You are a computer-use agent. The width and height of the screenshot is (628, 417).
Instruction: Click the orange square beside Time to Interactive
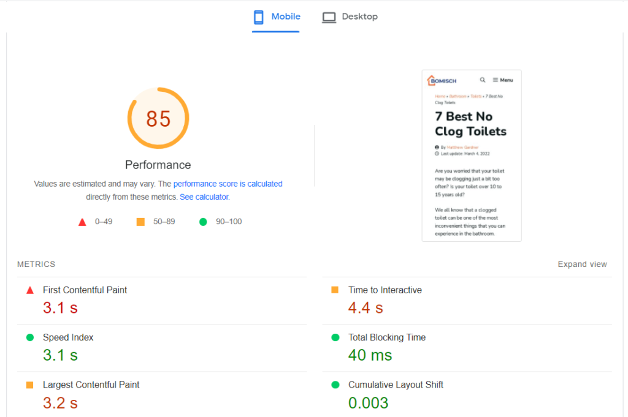coord(335,290)
